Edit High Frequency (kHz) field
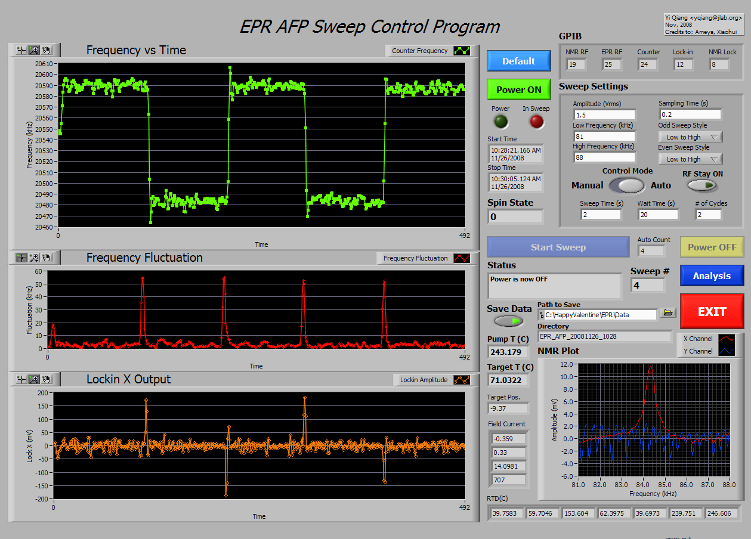The image size is (751, 539). click(x=604, y=157)
